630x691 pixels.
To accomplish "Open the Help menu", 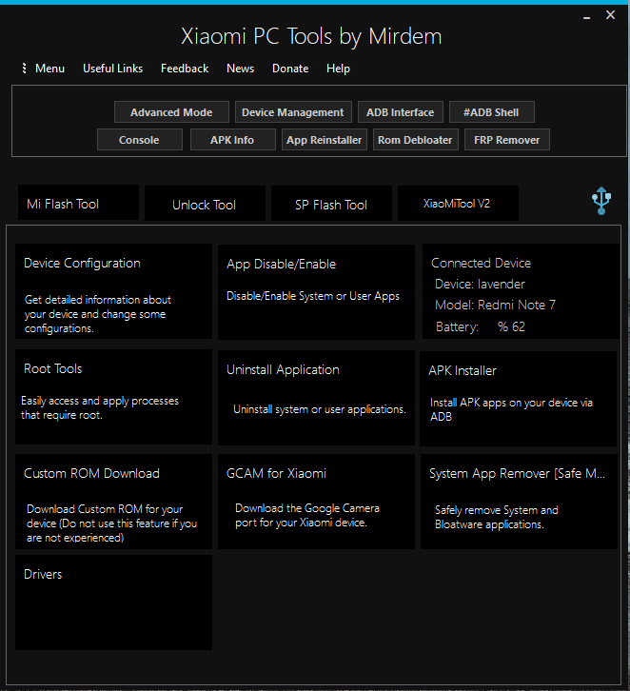I will click(339, 69).
